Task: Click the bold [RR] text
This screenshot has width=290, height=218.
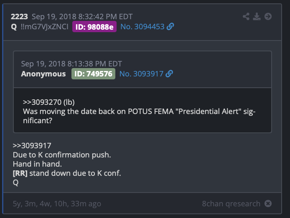Action: pyautogui.click(x=20, y=173)
